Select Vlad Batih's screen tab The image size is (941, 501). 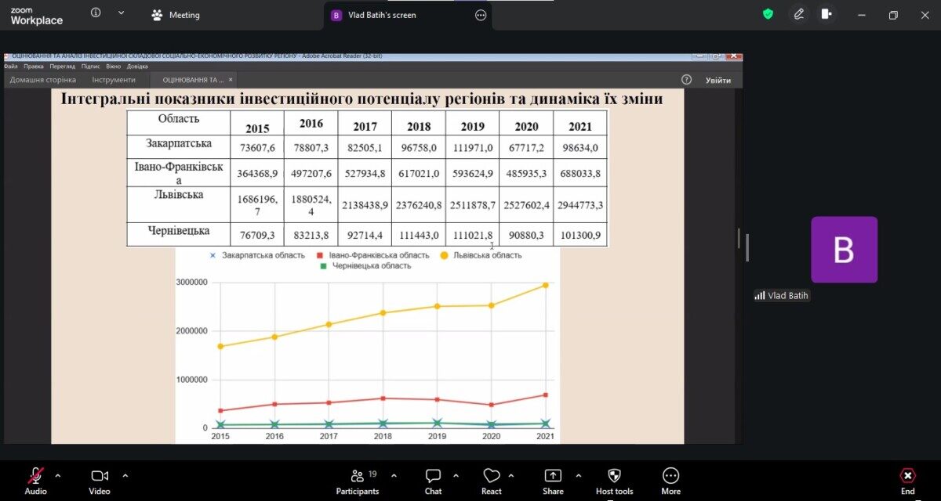(x=373, y=15)
